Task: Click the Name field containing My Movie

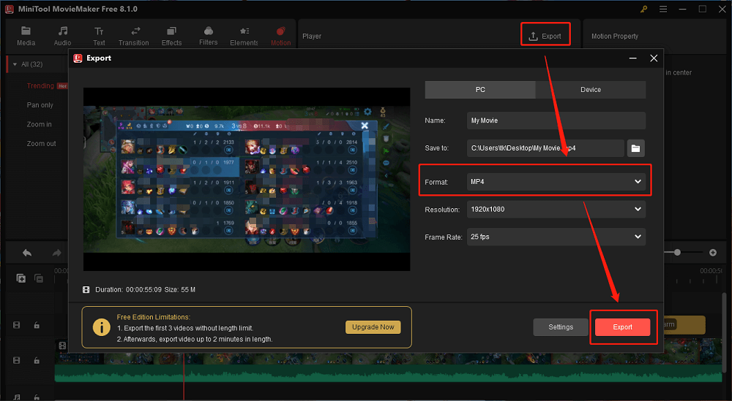Action: tap(556, 121)
